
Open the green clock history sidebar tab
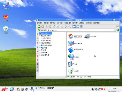[x=38, y=38]
